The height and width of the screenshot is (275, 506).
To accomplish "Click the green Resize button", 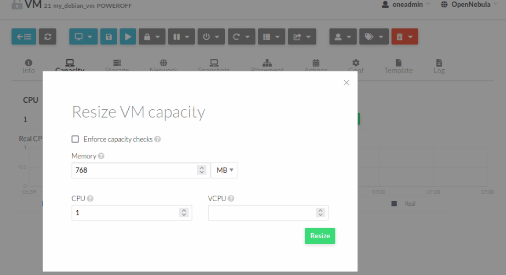I will point(320,236).
